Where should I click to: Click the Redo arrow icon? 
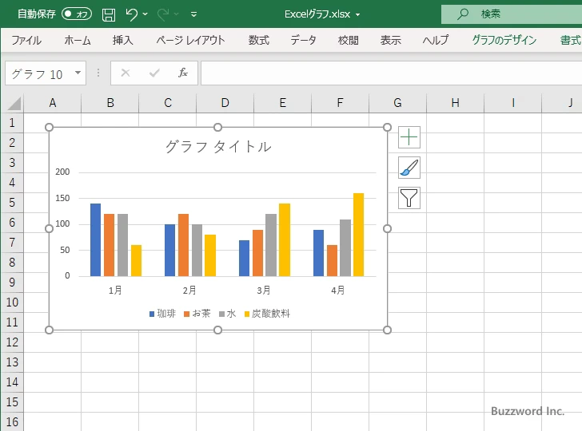(163, 14)
